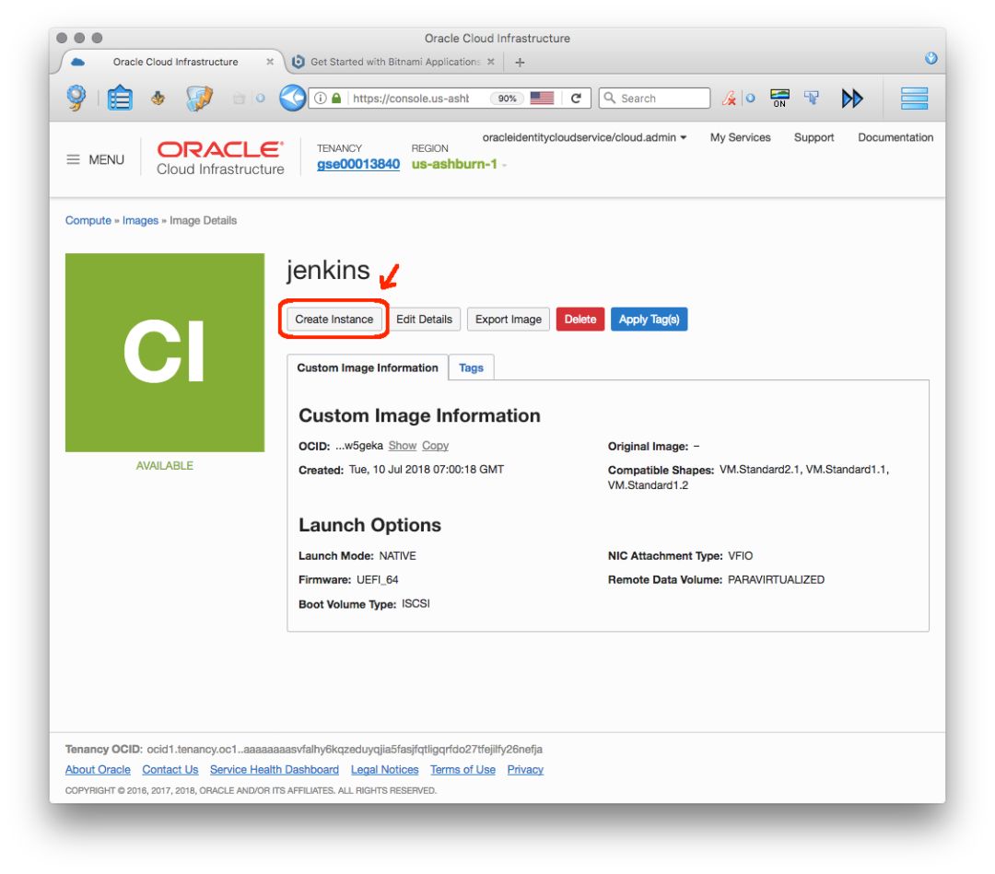
Task: Click the US flag icon
Action: click(x=542, y=99)
